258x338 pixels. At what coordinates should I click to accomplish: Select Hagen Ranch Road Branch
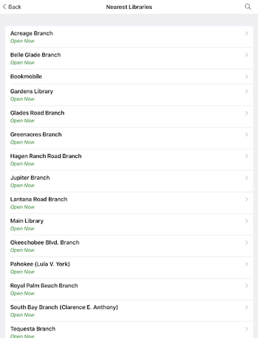(46, 156)
